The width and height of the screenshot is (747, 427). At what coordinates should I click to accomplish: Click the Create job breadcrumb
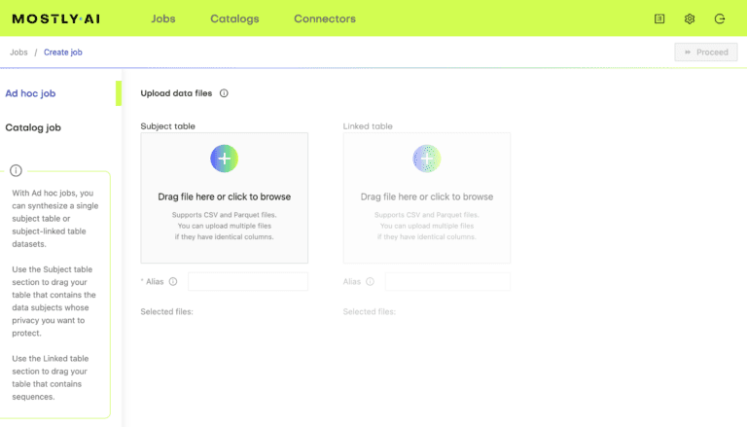[65, 53]
